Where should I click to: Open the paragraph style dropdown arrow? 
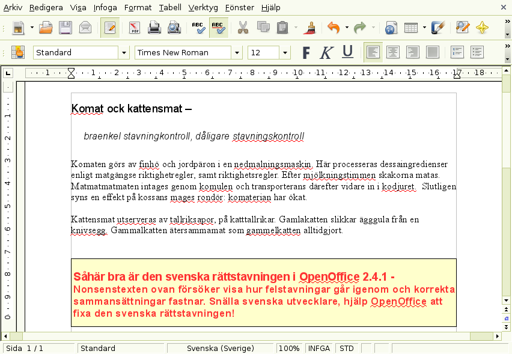(124, 52)
